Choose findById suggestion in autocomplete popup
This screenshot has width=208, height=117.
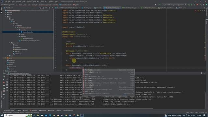coord(109,70)
